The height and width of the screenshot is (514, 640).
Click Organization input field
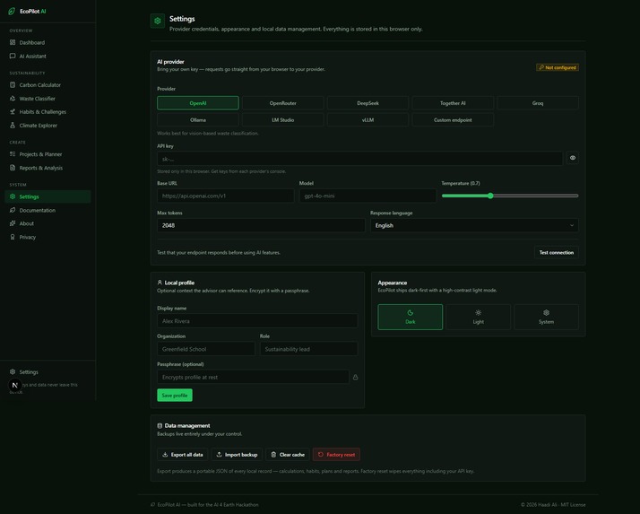click(x=206, y=349)
